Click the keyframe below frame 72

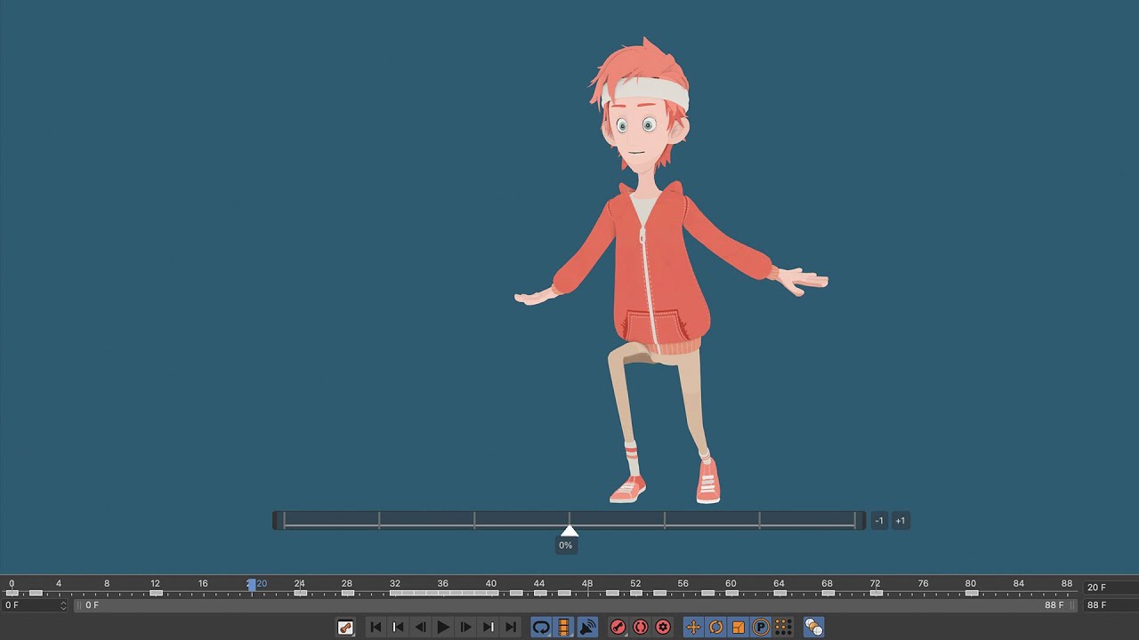click(x=876, y=593)
